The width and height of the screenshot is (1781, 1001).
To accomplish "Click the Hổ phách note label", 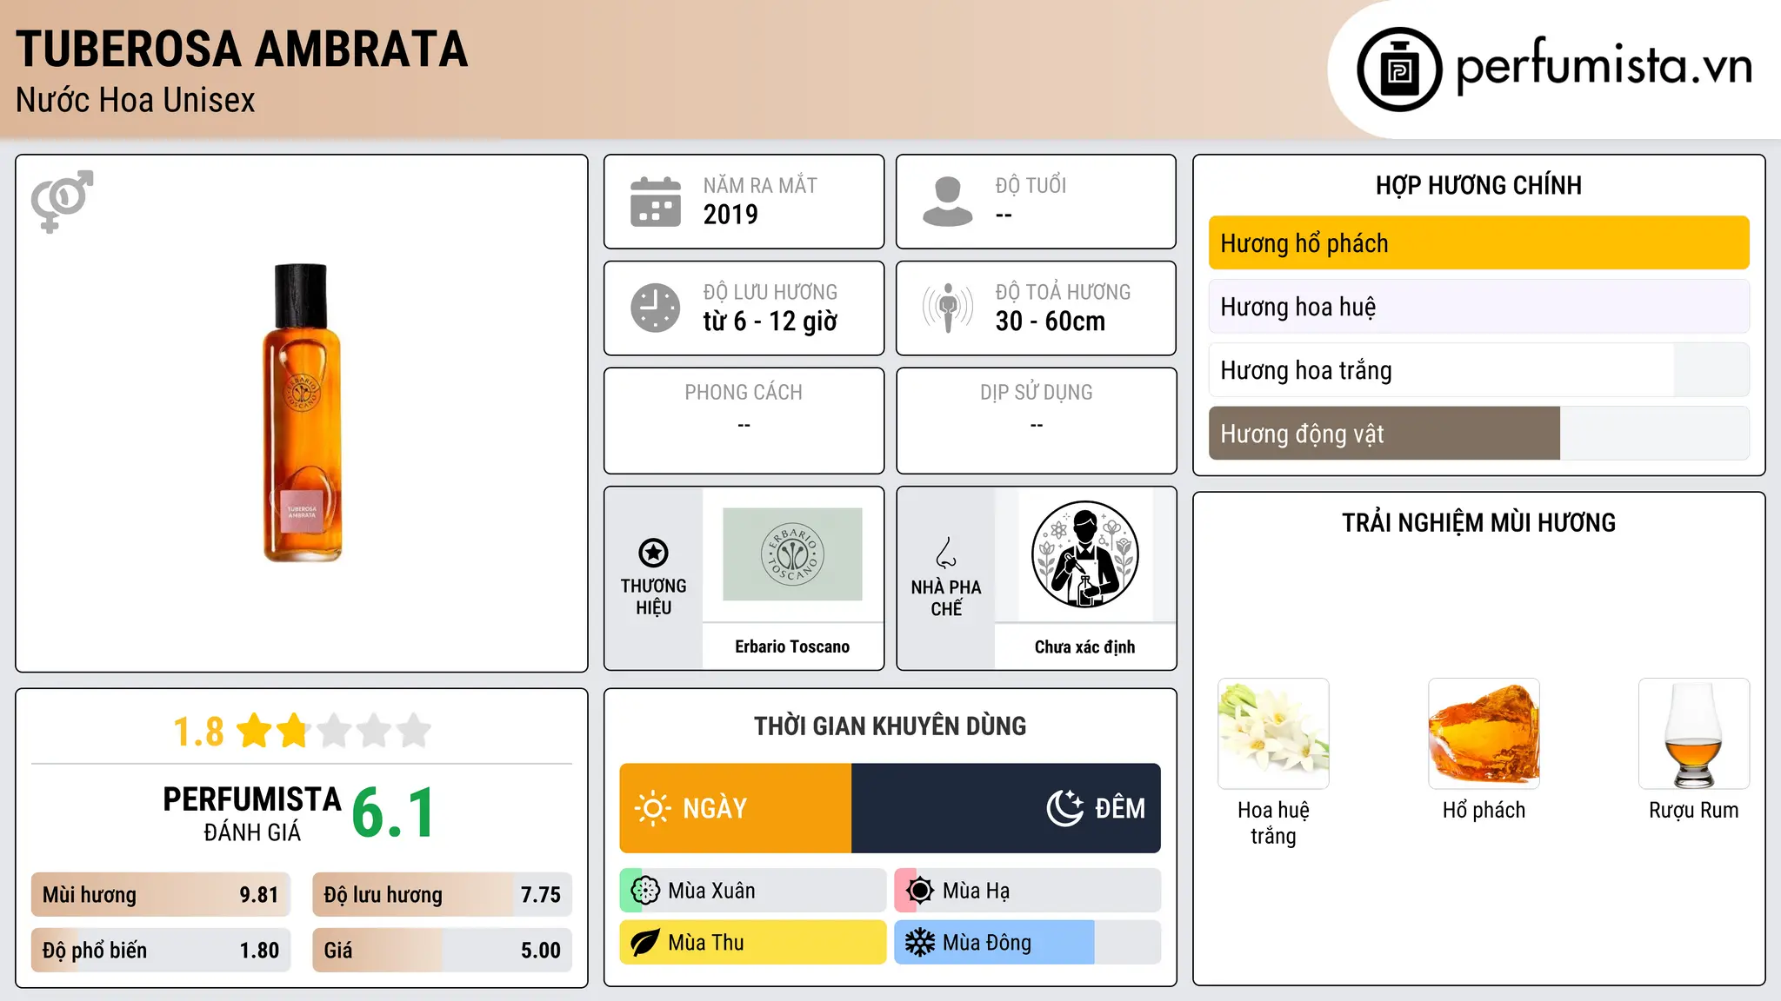I will point(1484,810).
